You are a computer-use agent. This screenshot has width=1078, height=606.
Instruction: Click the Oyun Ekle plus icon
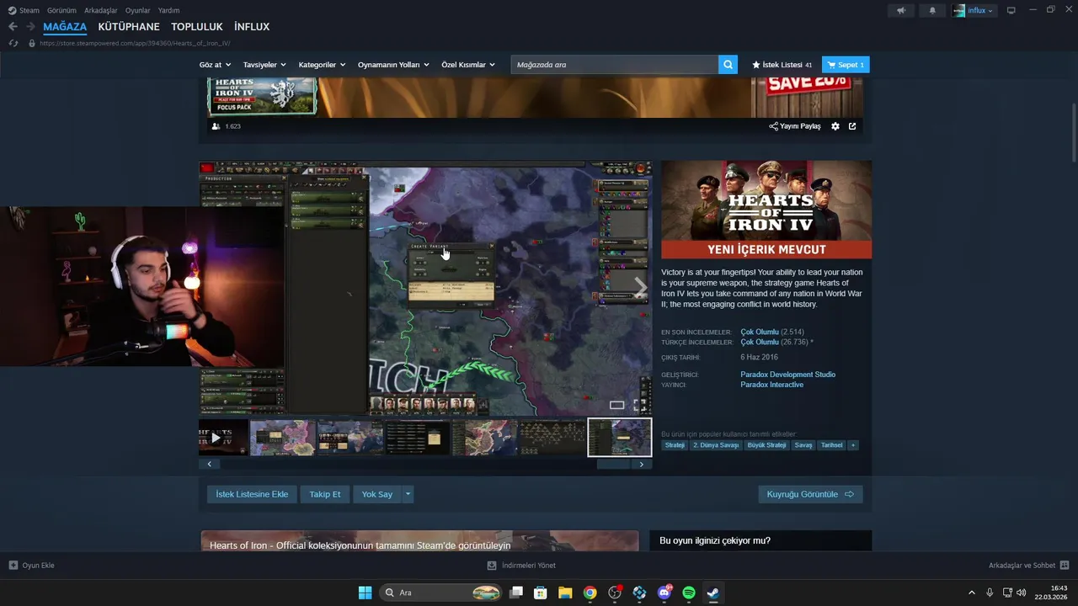pos(13,566)
